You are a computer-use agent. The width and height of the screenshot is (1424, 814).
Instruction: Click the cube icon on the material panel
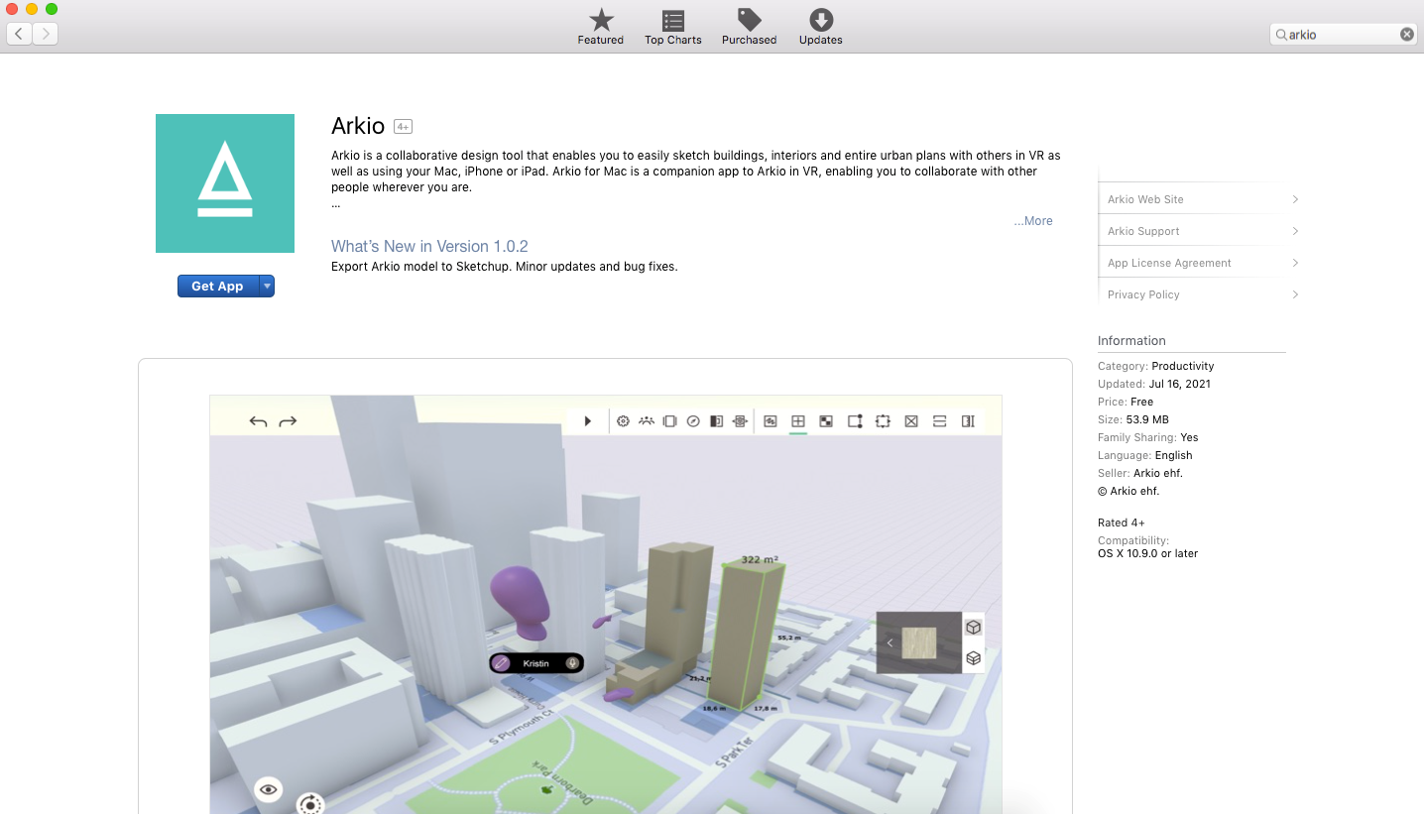974,628
